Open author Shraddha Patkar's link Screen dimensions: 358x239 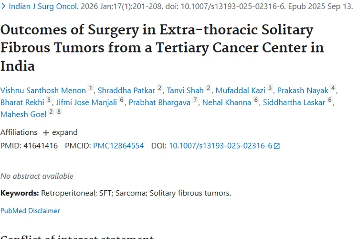pyautogui.click(x=126, y=91)
